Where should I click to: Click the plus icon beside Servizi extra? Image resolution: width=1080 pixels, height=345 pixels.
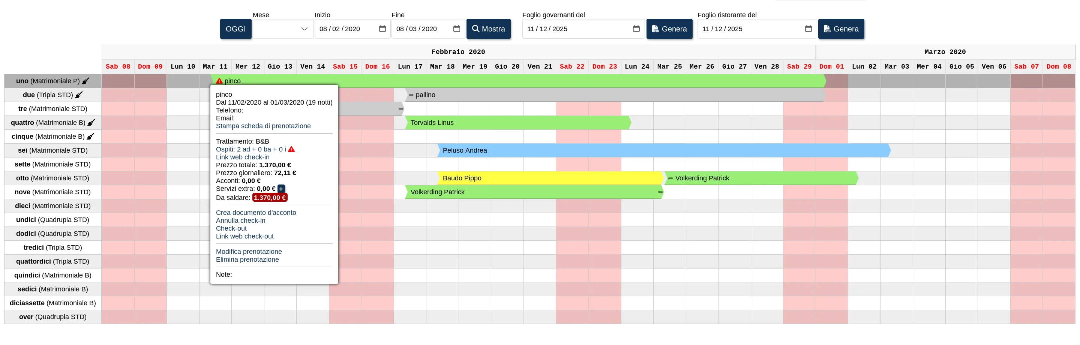(281, 189)
